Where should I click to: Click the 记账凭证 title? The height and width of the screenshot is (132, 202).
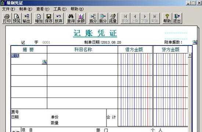click(x=95, y=33)
